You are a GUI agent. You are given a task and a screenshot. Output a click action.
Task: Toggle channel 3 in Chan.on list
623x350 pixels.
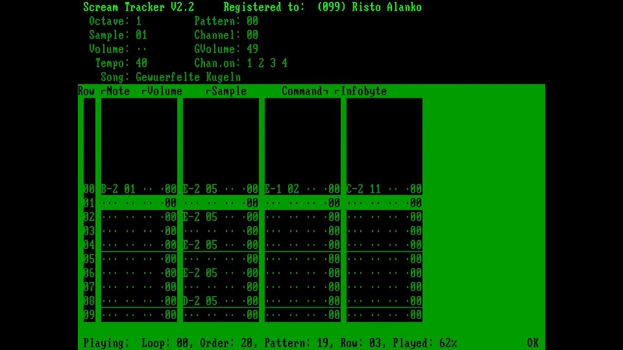(x=273, y=63)
